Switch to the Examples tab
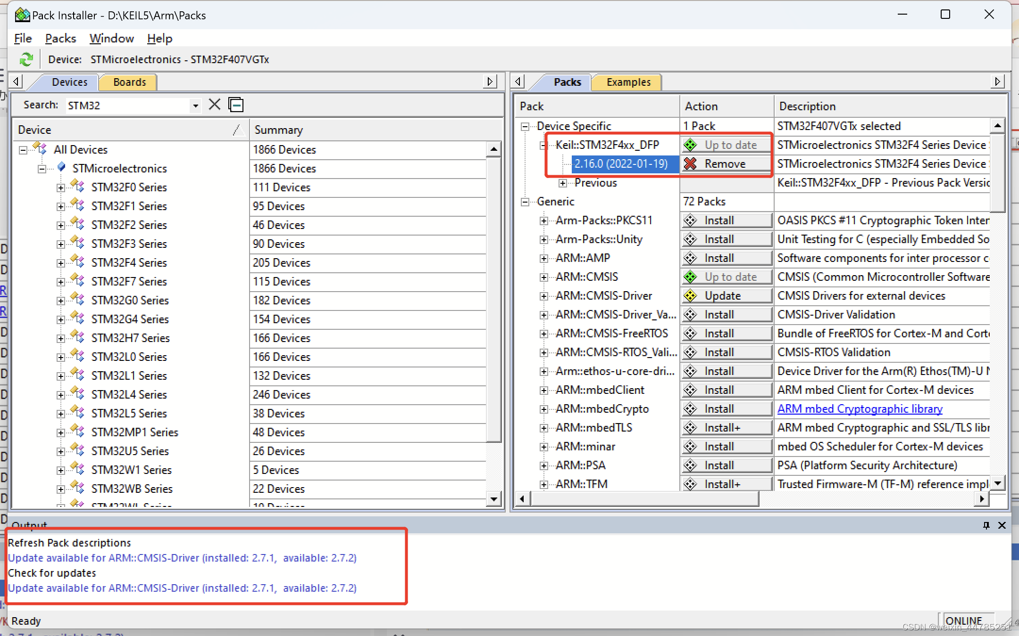The image size is (1019, 636). tap(628, 82)
